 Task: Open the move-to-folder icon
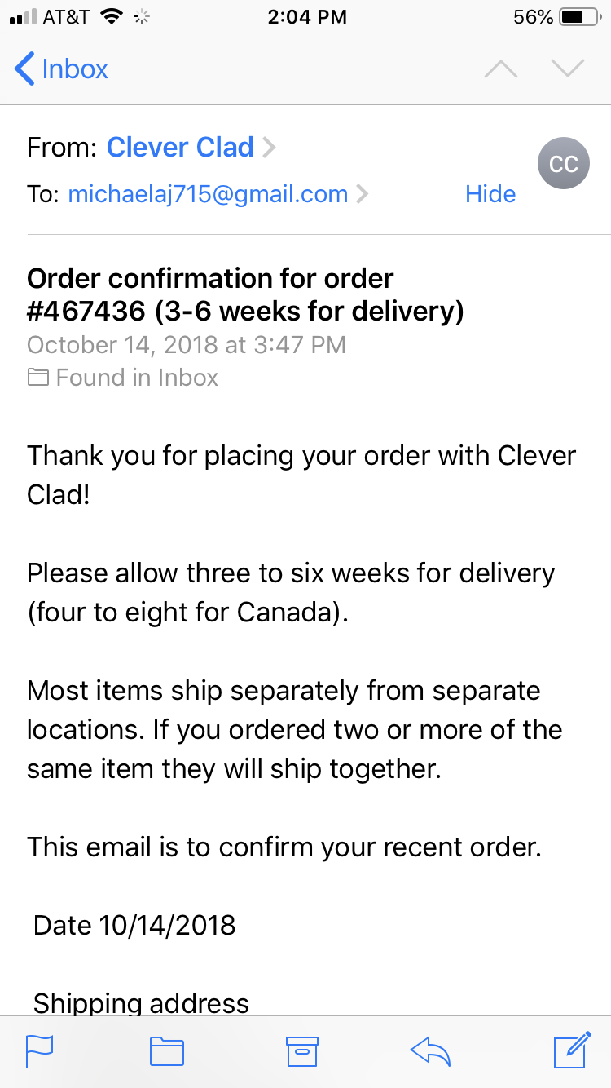167,1051
